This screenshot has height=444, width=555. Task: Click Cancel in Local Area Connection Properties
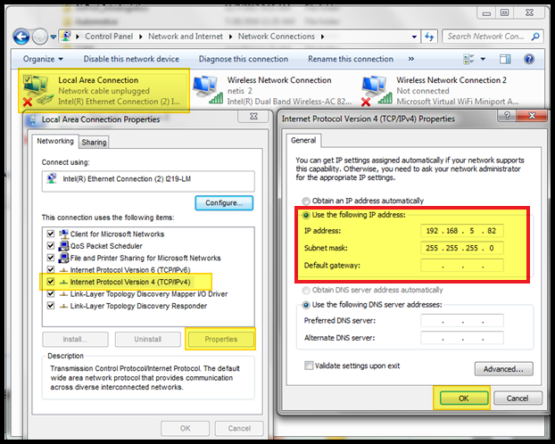[239, 429]
